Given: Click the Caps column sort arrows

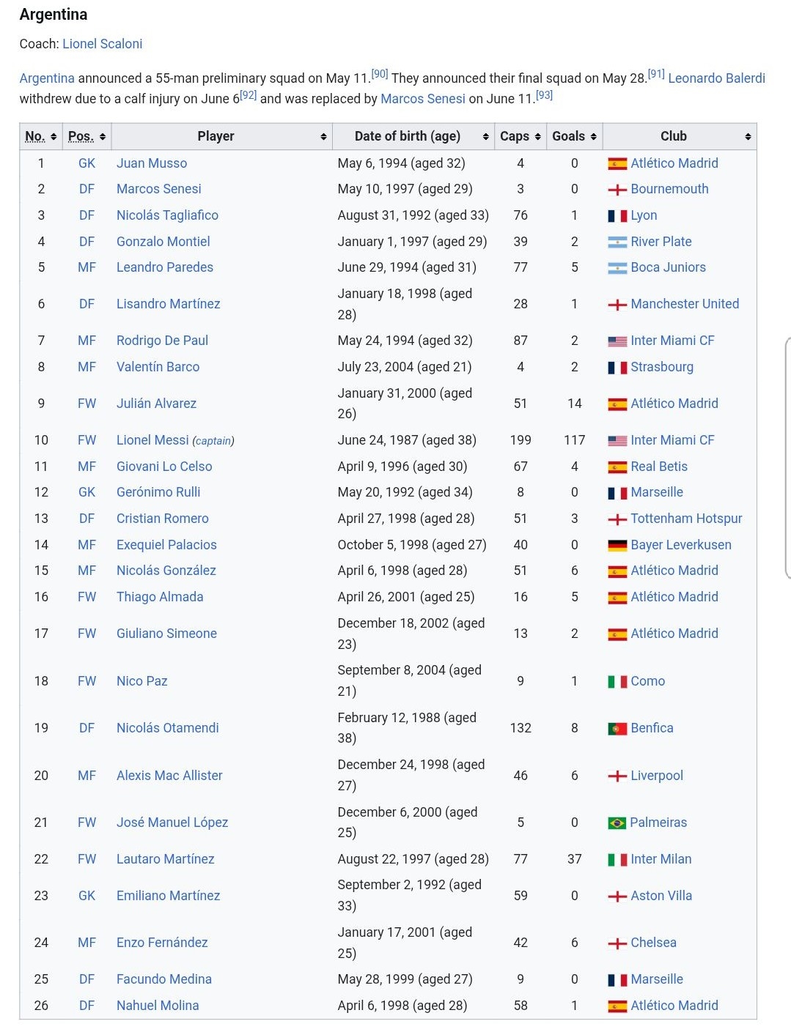Looking at the screenshot, I should pyautogui.click(x=538, y=137).
